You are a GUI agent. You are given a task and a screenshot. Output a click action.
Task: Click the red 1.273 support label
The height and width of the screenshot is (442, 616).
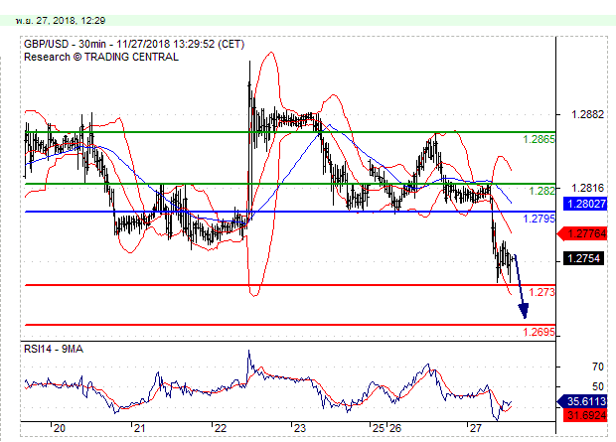coord(541,292)
